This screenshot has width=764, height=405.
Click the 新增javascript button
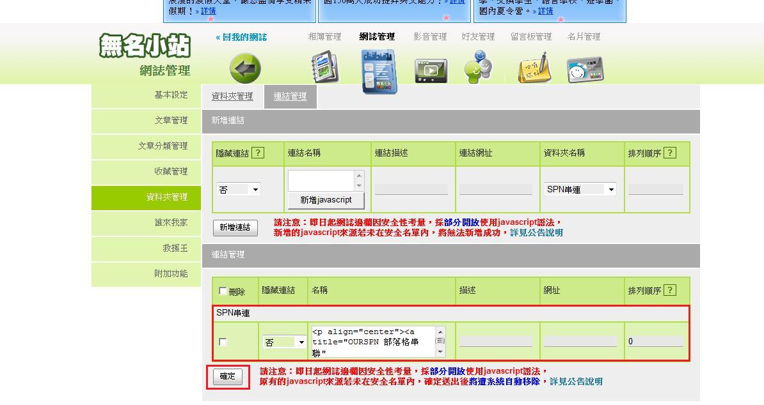pyautogui.click(x=326, y=200)
